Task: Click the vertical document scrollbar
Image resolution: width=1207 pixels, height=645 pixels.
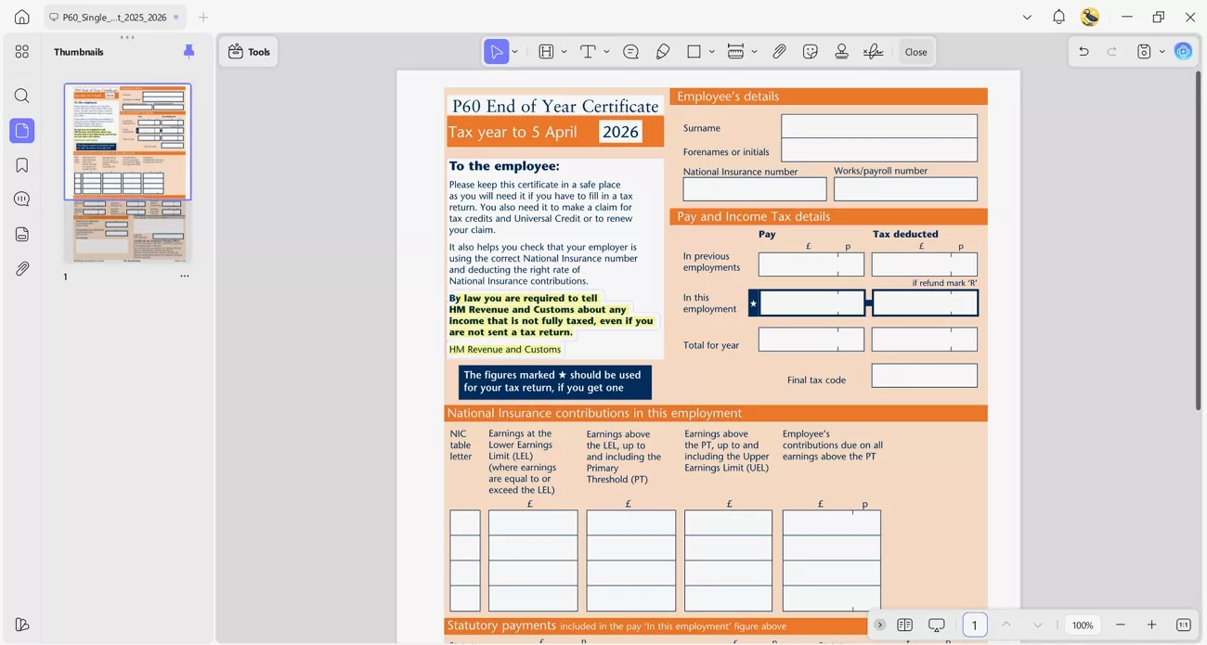Action: 1198,241
